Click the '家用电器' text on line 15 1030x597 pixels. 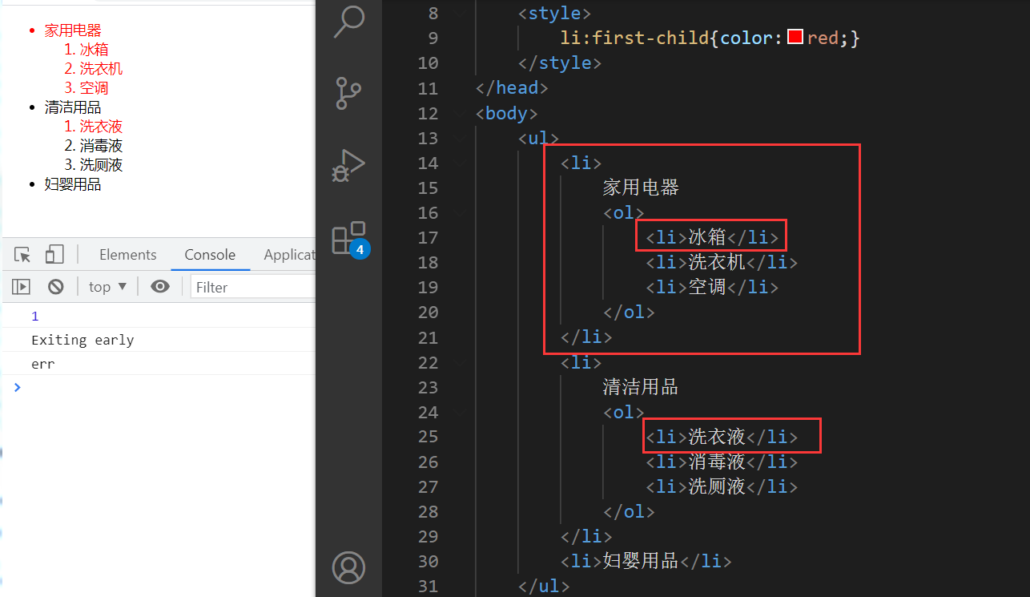pos(641,188)
